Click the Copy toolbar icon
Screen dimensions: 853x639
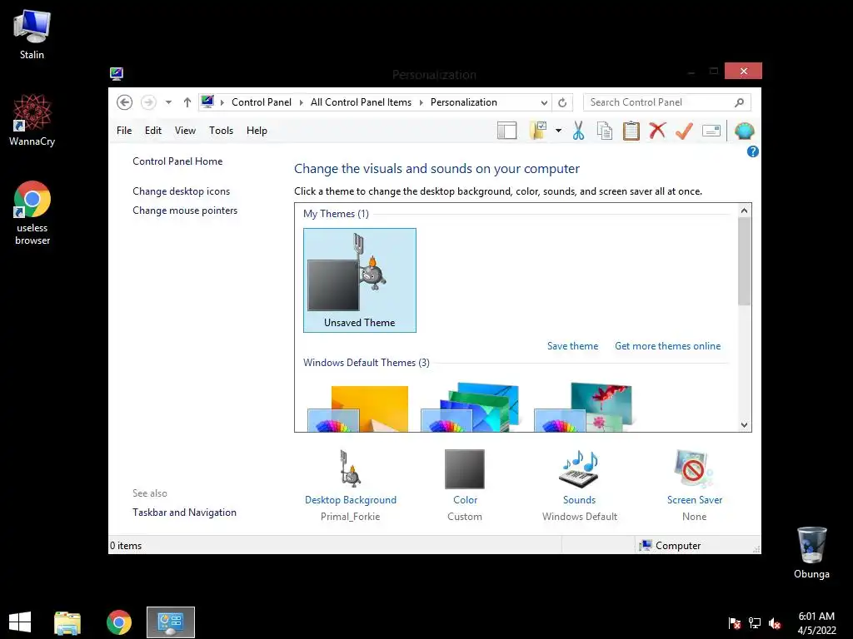605,131
